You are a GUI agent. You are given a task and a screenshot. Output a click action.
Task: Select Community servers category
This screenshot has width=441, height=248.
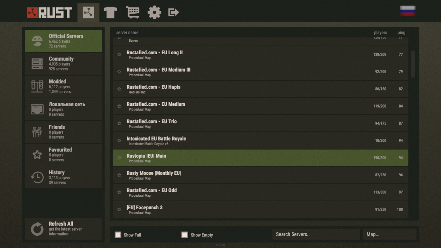pos(64,64)
